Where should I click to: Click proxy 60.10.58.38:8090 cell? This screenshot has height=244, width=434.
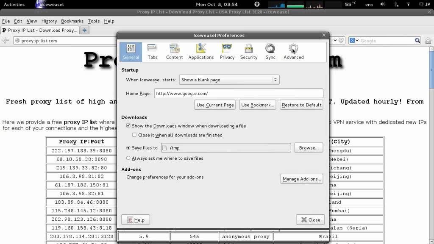[x=81, y=159]
